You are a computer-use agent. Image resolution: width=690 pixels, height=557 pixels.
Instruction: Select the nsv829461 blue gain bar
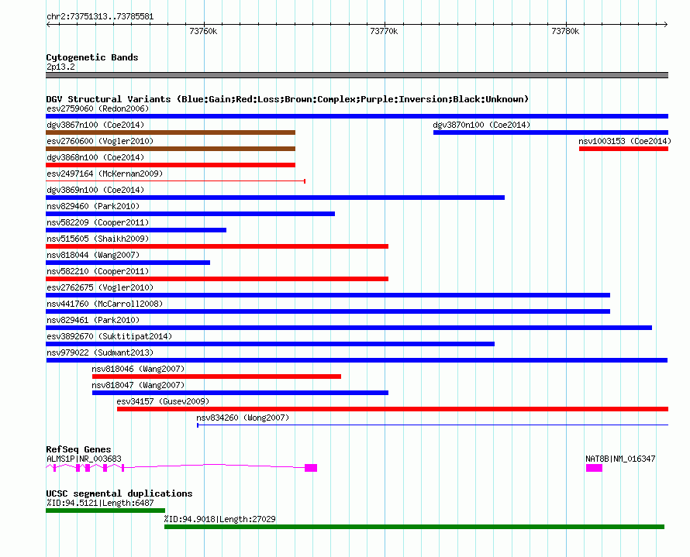click(x=349, y=328)
